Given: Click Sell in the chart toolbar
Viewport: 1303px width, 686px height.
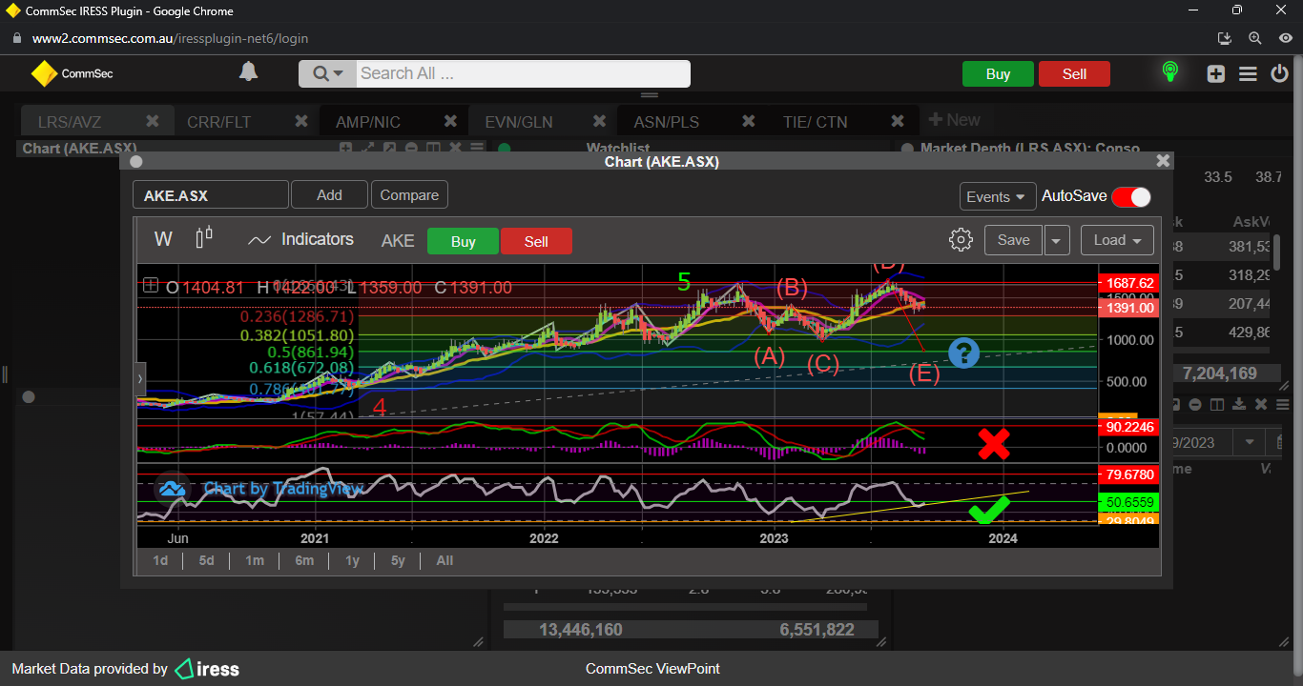Looking at the screenshot, I should point(536,241).
